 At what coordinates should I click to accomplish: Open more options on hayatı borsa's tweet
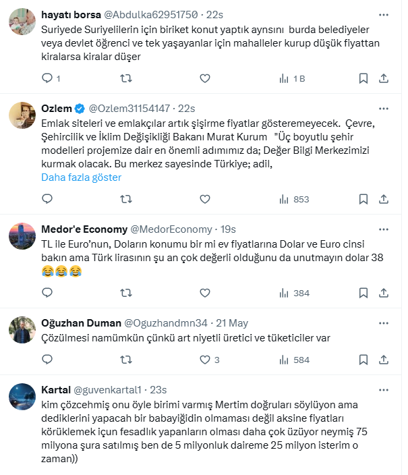[384, 14]
